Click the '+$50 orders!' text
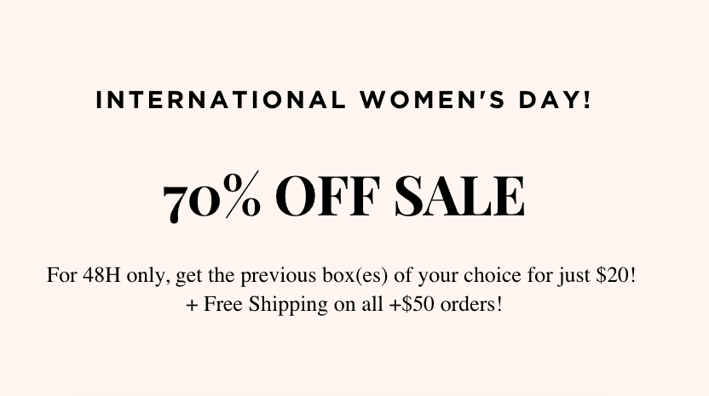 click(446, 304)
